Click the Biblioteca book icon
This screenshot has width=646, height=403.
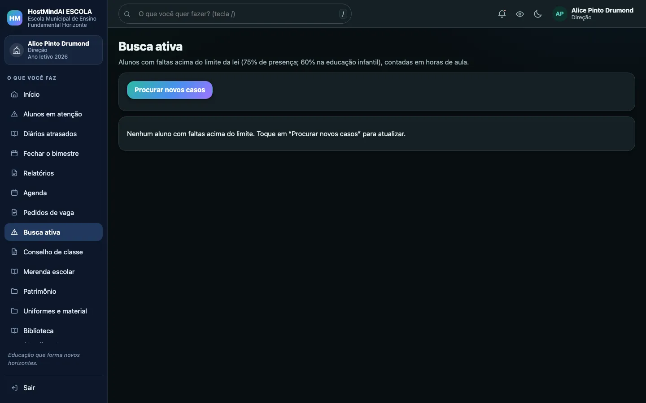14,331
